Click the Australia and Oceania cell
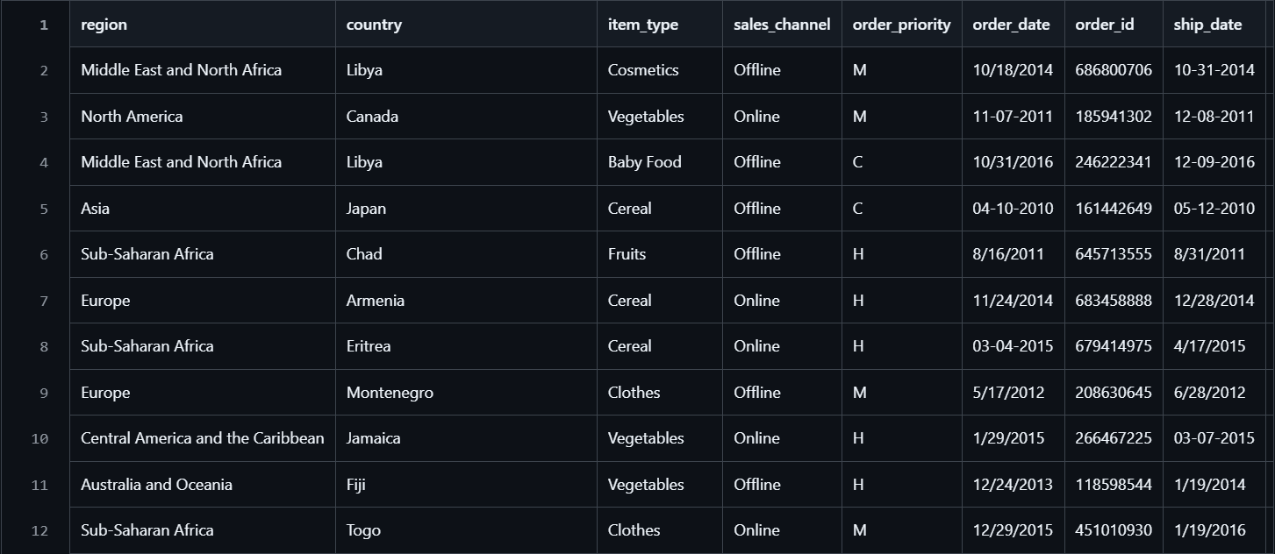Image resolution: width=1275 pixels, height=554 pixels. (156, 485)
